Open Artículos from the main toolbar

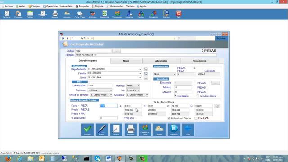tap(92, 14)
